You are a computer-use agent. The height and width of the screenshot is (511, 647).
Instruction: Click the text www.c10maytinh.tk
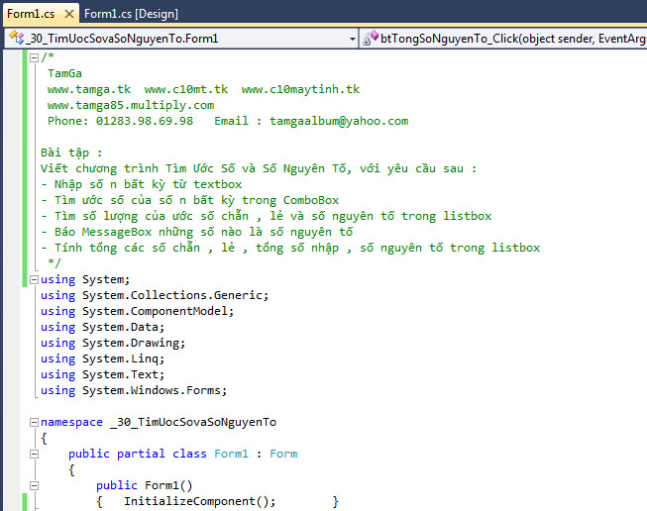[x=300, y=89]
